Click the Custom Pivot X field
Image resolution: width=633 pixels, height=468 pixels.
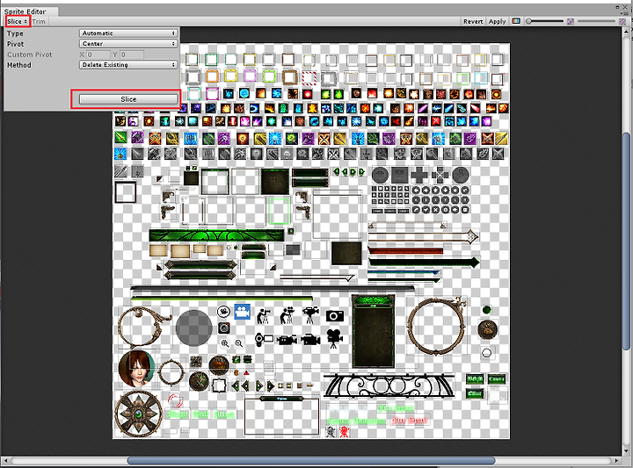[x=98, y=54]
